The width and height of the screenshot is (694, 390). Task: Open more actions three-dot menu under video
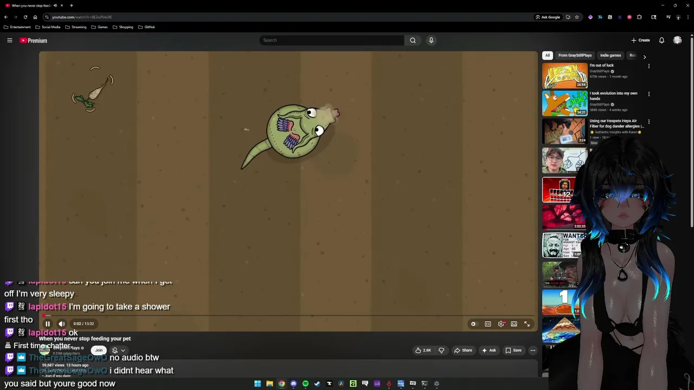click(x=533, y=350)
